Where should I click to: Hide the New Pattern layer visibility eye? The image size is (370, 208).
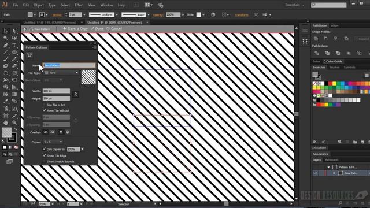pos(315,173)
